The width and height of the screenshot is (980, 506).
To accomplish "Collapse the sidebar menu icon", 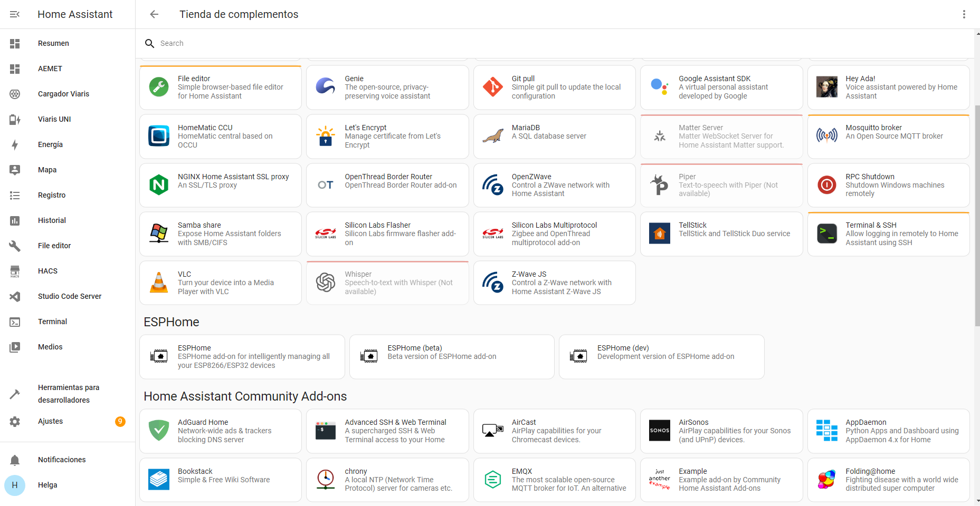I will [15, 14].
